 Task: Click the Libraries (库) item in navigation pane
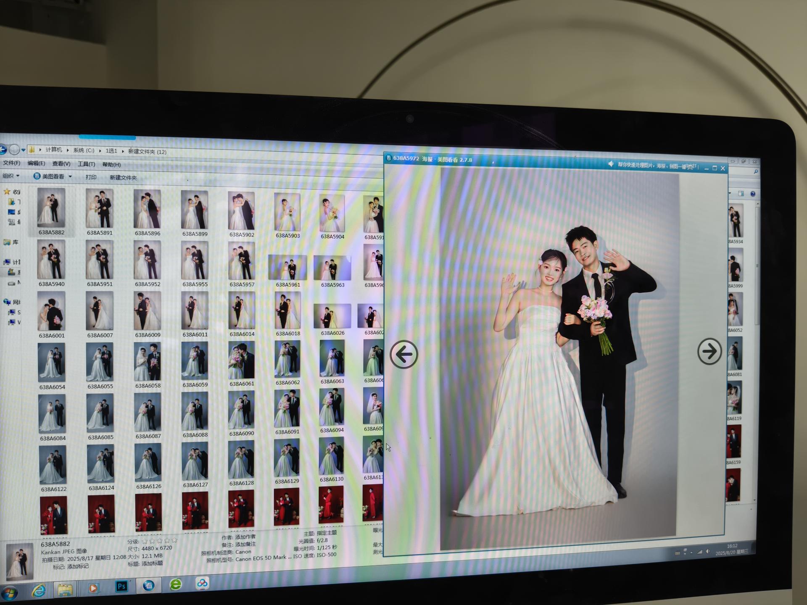point(11,242)
